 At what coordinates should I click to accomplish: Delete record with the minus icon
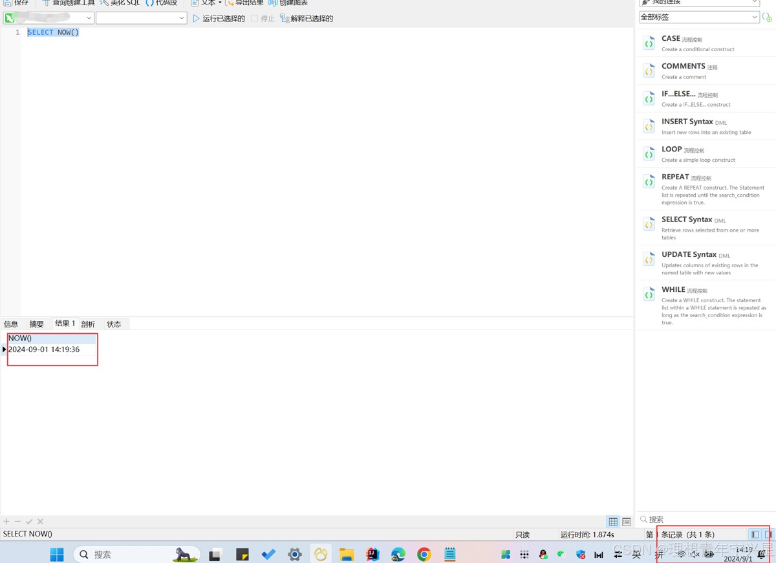point(17,522)
